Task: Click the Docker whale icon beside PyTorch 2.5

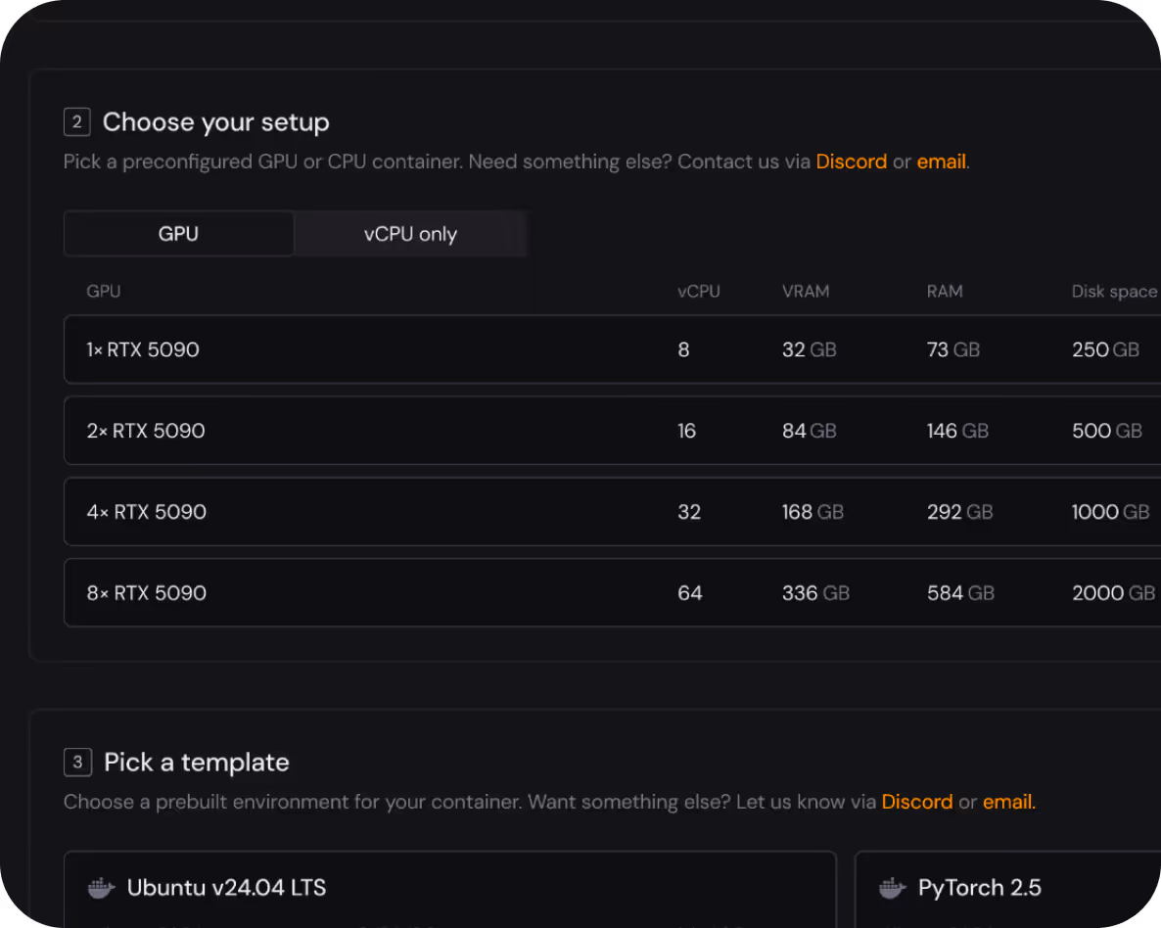Action: pos(892,889)
